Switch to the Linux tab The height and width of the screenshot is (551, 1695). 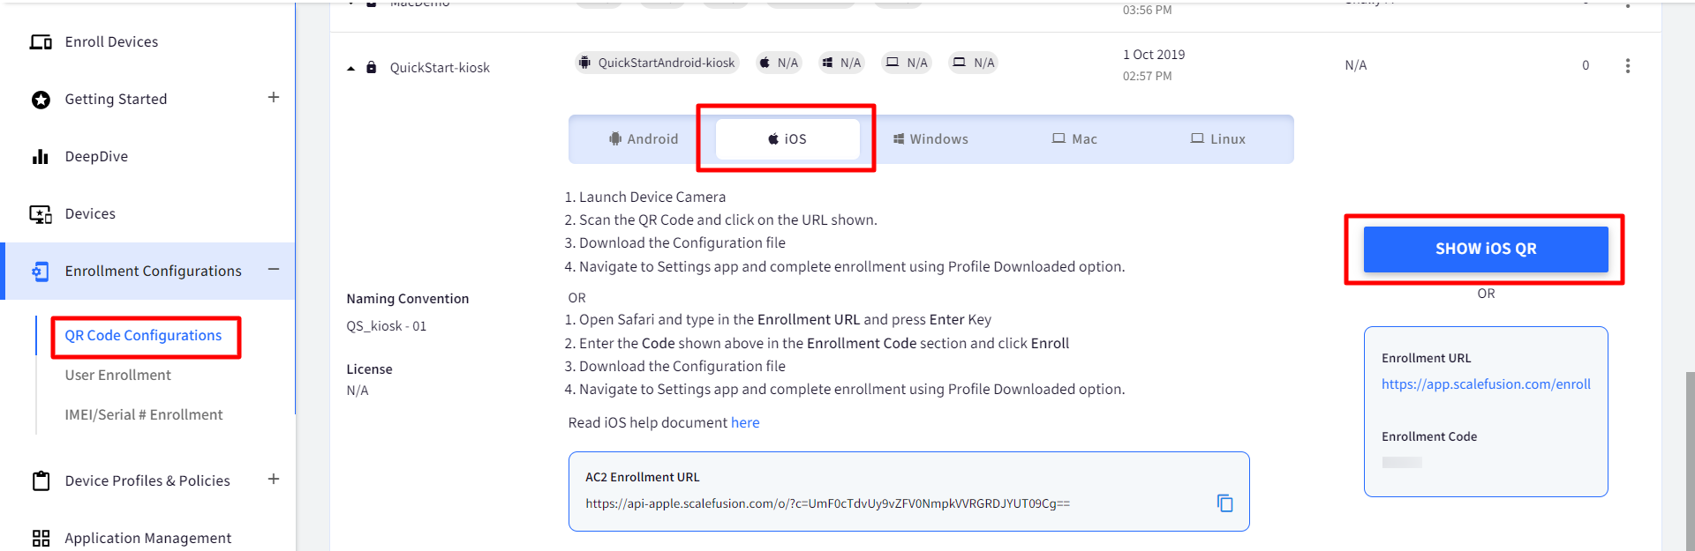tap(1218, 139)
